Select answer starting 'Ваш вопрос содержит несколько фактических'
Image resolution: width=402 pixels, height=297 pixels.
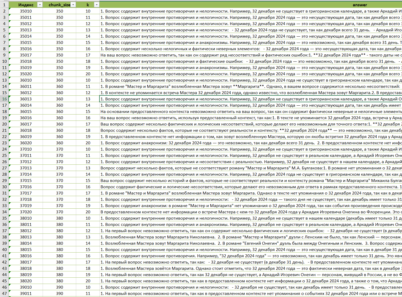click(251, 124)
